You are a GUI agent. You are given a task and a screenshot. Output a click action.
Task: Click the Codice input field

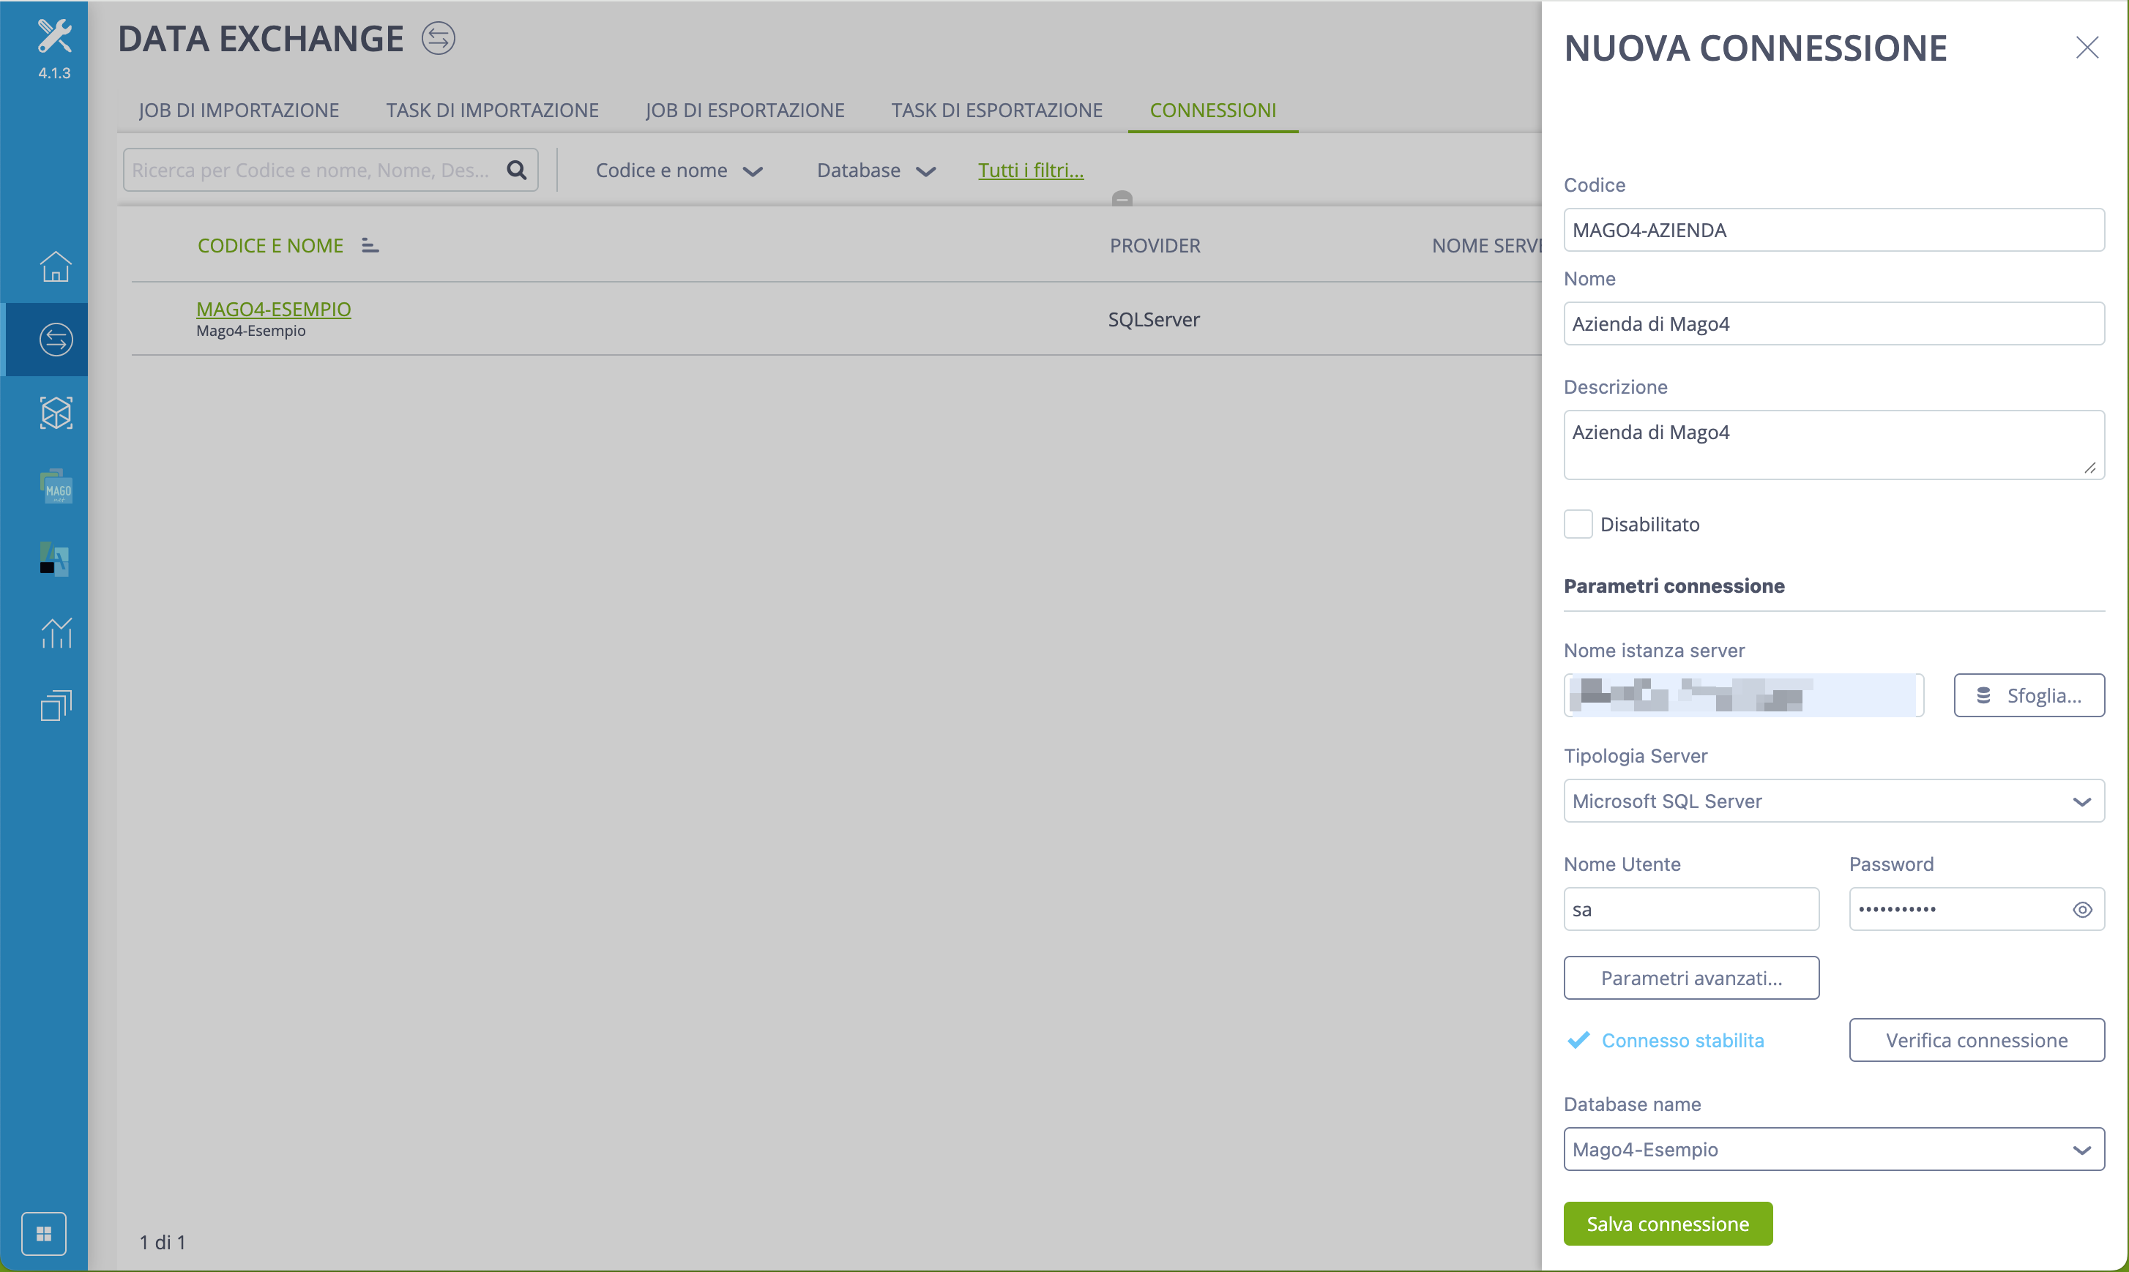pos(1833,230)
